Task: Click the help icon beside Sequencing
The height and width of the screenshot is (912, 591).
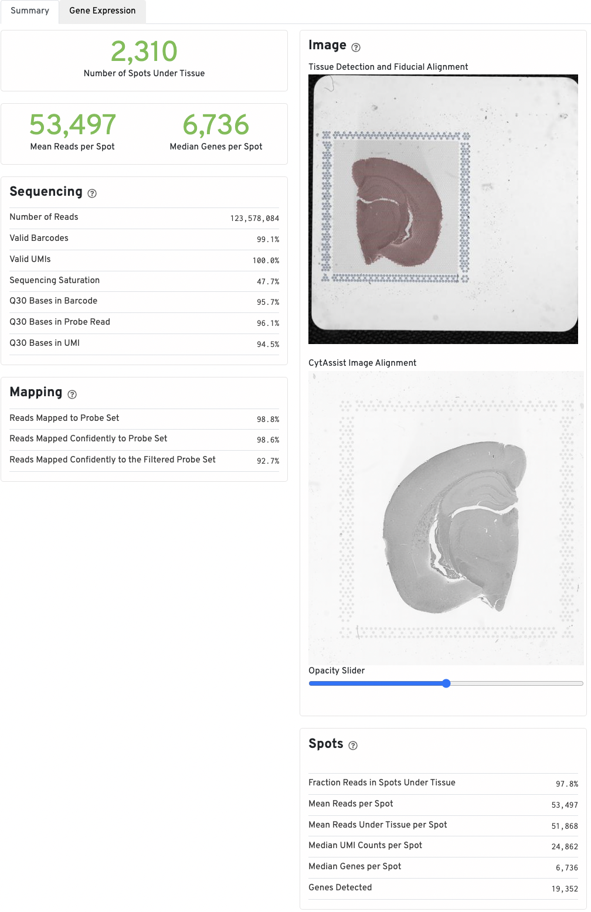Action: pyautogui.click(x=92, y=193)
